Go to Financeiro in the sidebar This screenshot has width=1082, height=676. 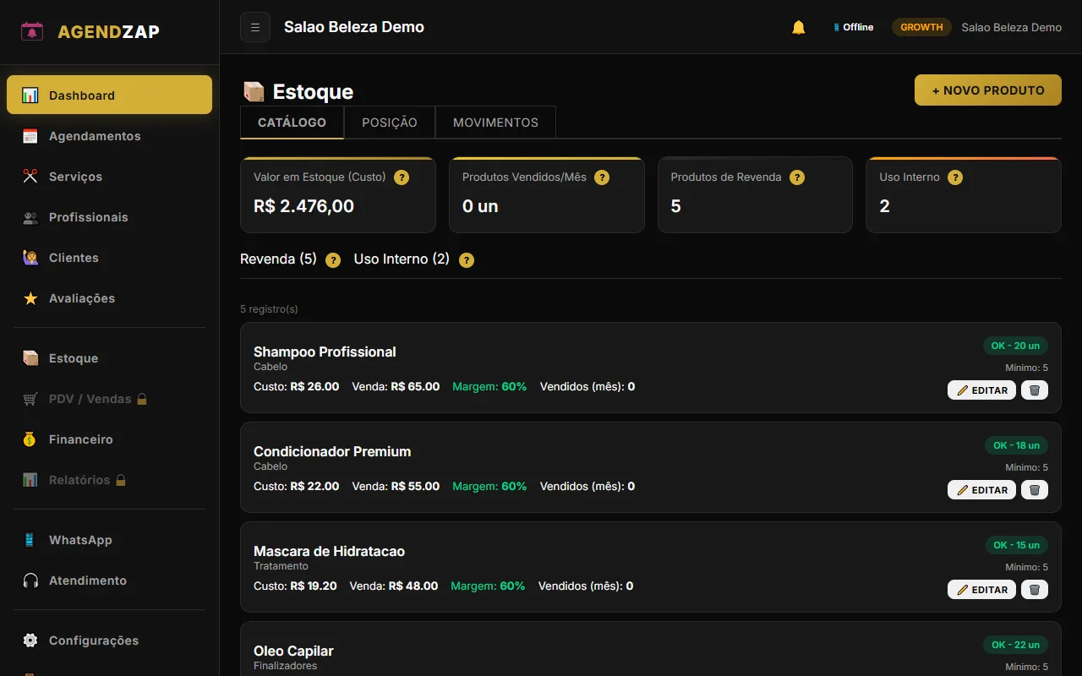[x=80, y=439]
